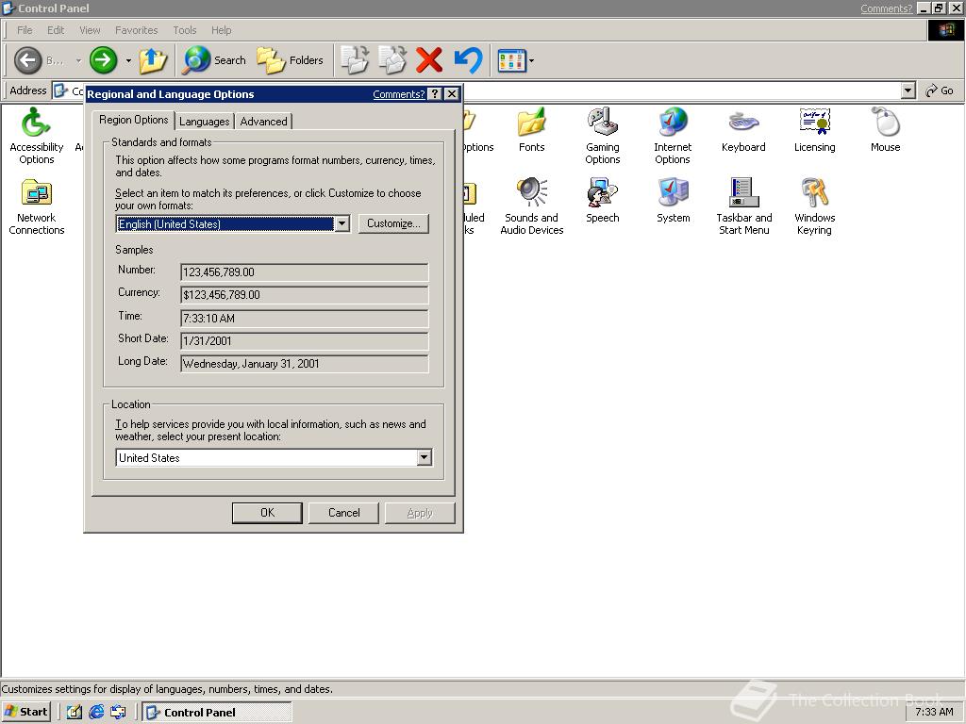Launch Internet Explorer from quick launch

click(x=96, y=712)
